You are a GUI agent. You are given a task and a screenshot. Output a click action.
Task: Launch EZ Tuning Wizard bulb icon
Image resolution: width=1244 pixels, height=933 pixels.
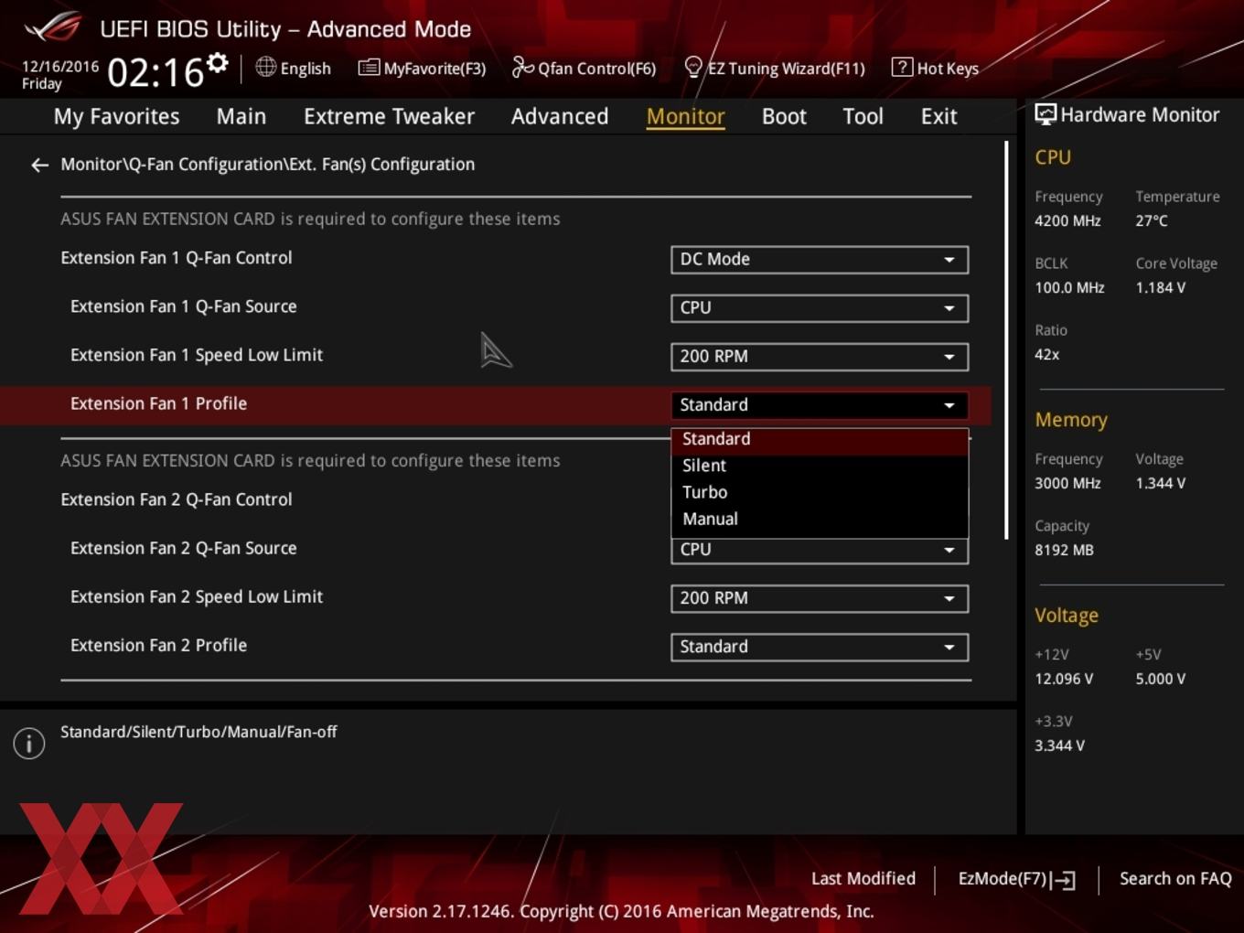coord(693,68)
